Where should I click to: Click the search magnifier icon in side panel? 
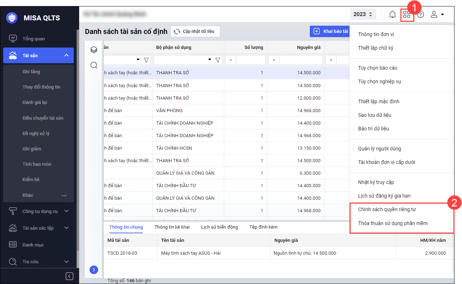pyautogui.click(x=94, y=65)
